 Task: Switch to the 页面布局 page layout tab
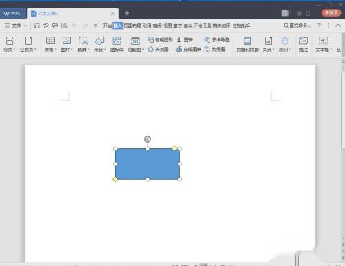[132, 25]
